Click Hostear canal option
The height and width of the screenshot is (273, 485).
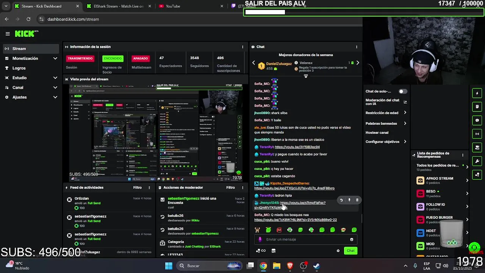click(377, 133)
